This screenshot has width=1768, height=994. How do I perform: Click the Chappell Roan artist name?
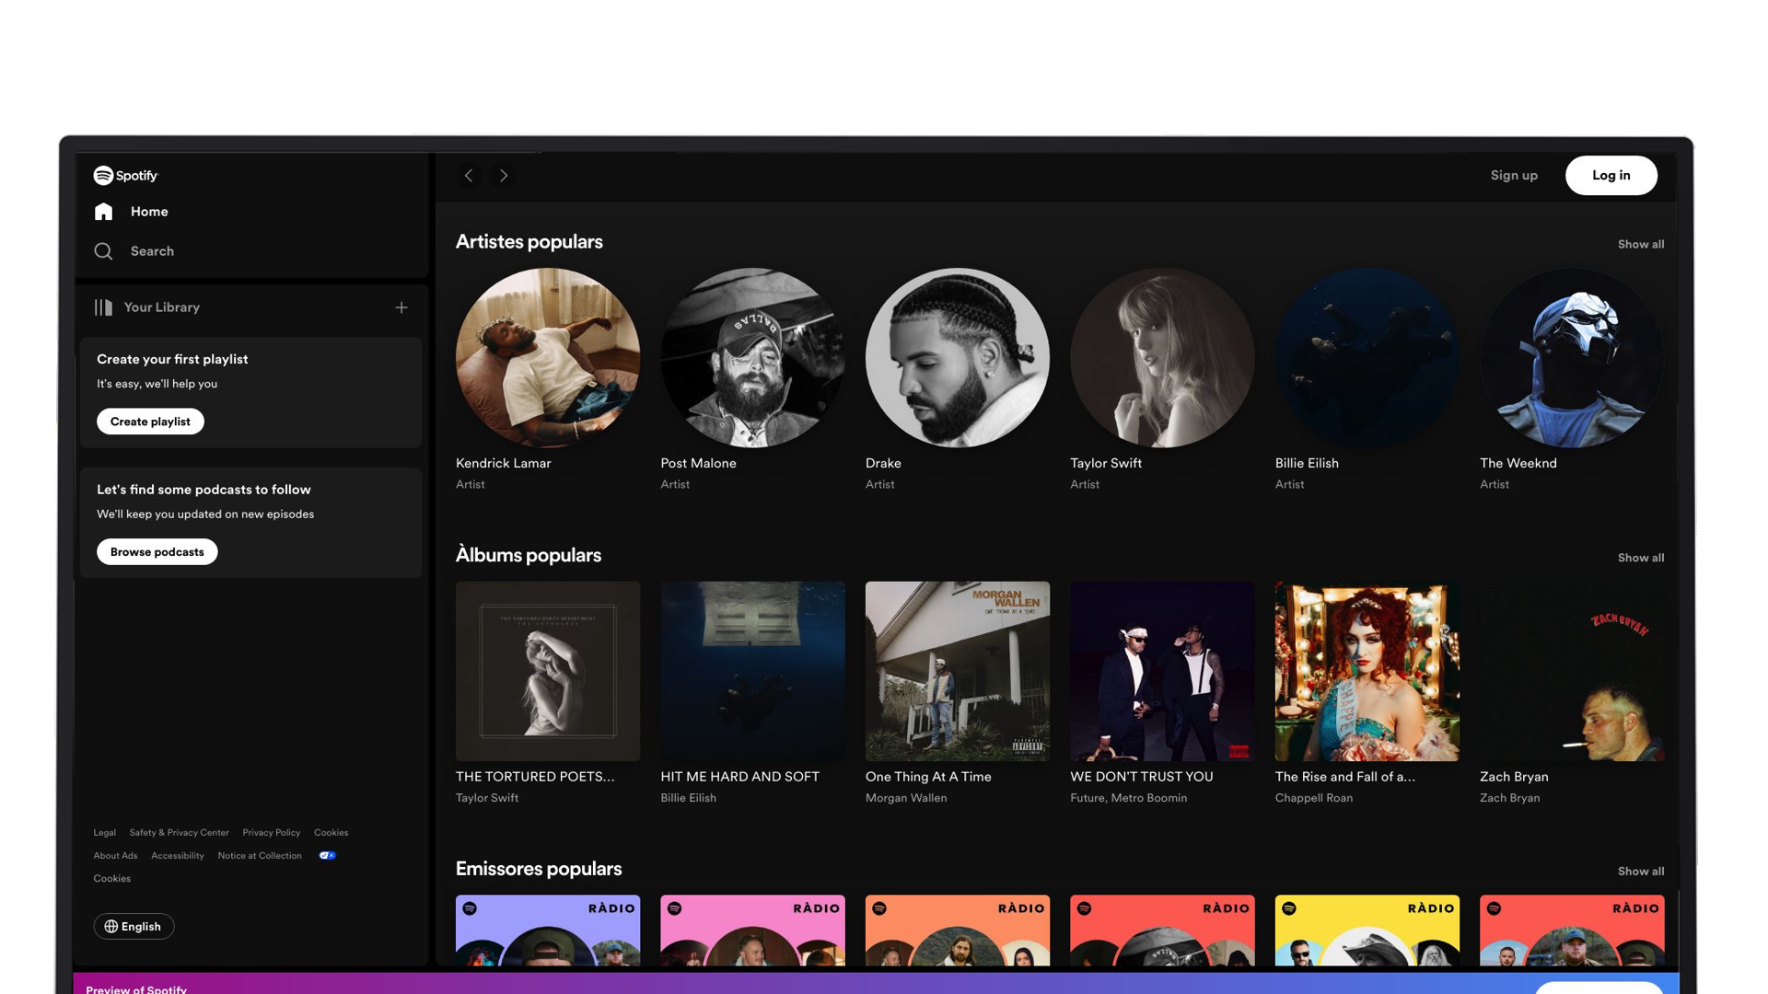pyautogui.click(x=1314, y=799)
